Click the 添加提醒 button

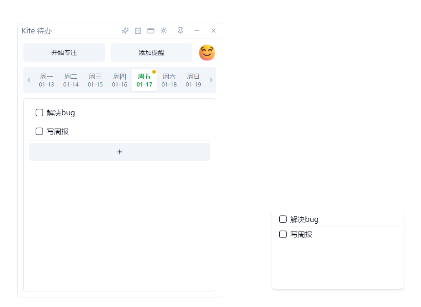point(151,53)
